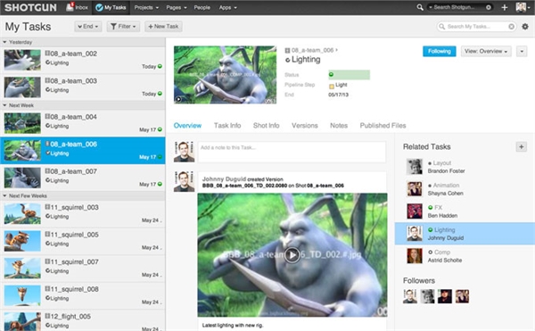Add a related task with plus button

pos(521,146)
